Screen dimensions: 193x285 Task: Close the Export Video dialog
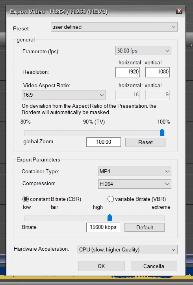pyautogui.click(x=179, y=11)
